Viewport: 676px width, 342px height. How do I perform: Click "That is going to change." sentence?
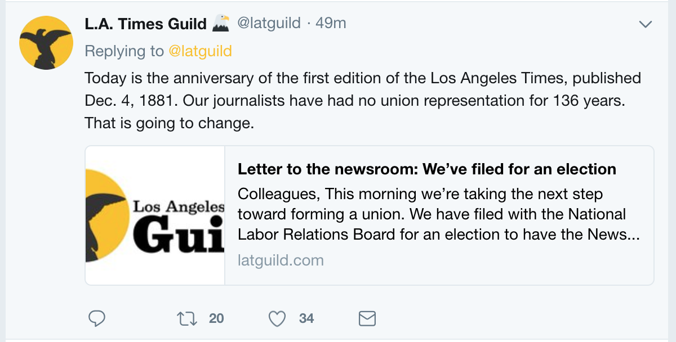click(x=169, y=123)
